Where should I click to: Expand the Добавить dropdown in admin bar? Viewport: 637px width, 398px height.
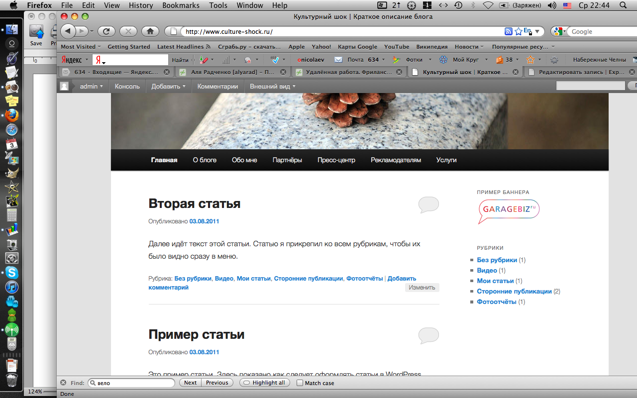(x=168, y=86)
